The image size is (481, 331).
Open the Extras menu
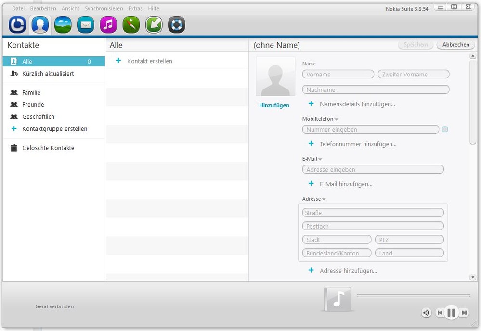coord(135,9)
